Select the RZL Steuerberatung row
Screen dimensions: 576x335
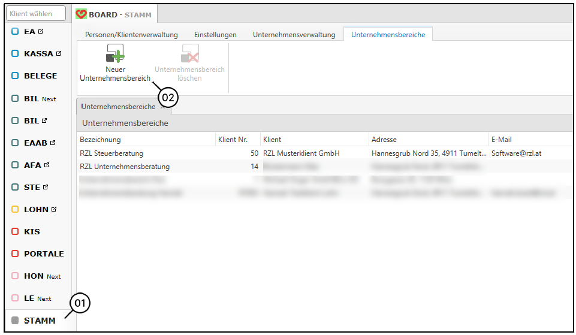[111, 153]
